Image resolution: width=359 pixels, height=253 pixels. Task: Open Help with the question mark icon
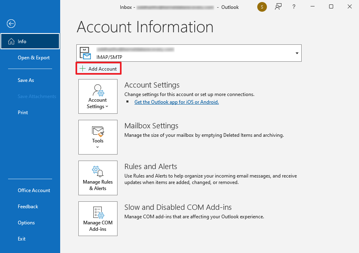coord(294,6)
